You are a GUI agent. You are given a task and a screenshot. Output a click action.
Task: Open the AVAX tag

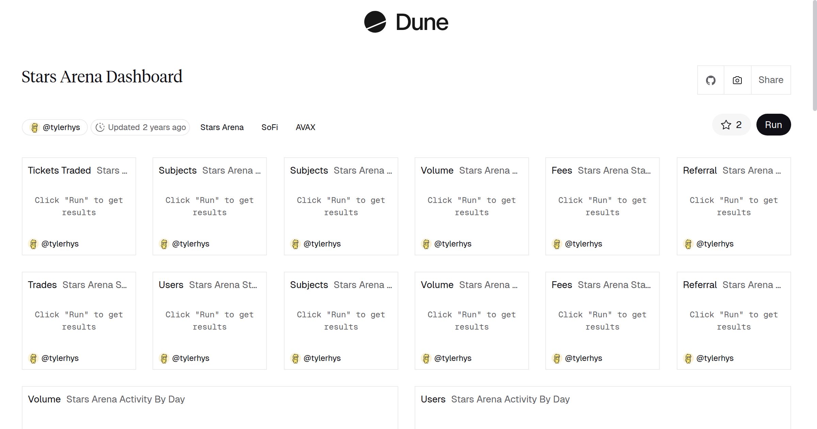click(305, 127)
